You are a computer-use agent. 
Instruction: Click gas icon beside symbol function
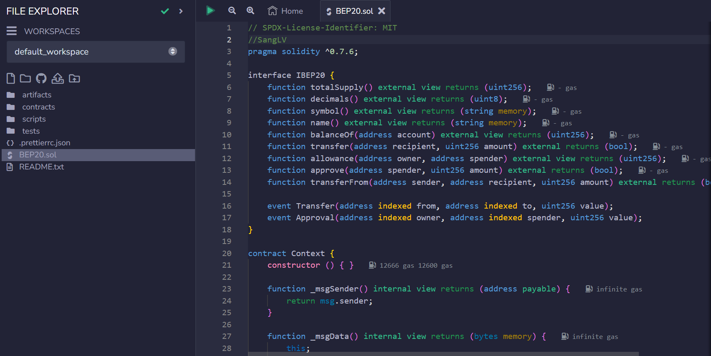click(x=555, y=111)
